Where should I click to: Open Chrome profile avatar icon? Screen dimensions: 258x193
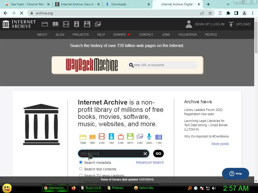tap(244, 13)
